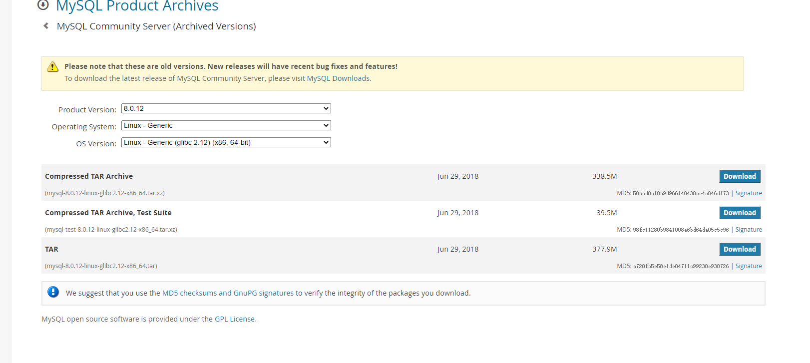The image size is (810, 363).
Task: Click the back arrow next to MySQL Community Server
Action: (46, 26)
